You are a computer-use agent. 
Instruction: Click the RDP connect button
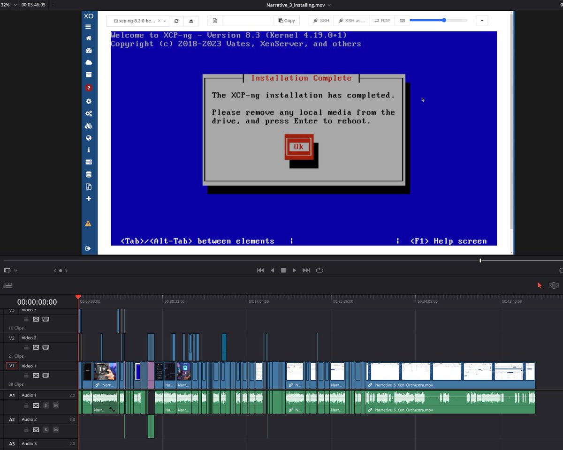coord(382,21)
